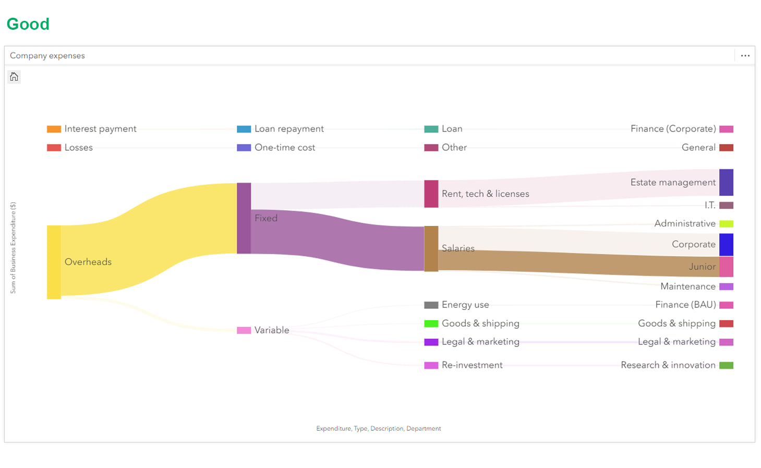Select the One-time cost node
Screen dimensions: 761x468
[244, 148]
